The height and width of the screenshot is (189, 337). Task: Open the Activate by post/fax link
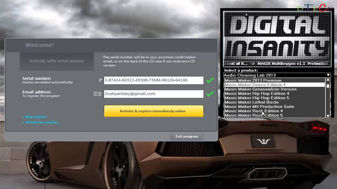pyautogui.click(x=42, y=122)
